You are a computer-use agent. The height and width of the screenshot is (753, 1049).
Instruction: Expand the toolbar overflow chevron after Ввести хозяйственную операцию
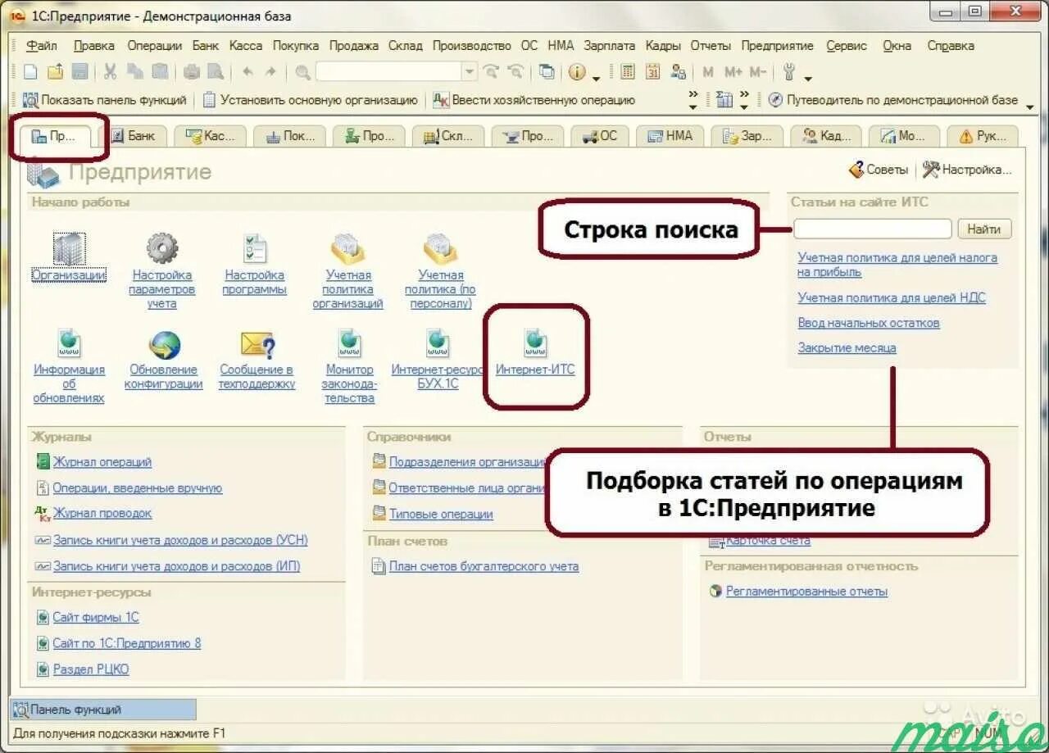click(693, 100)
